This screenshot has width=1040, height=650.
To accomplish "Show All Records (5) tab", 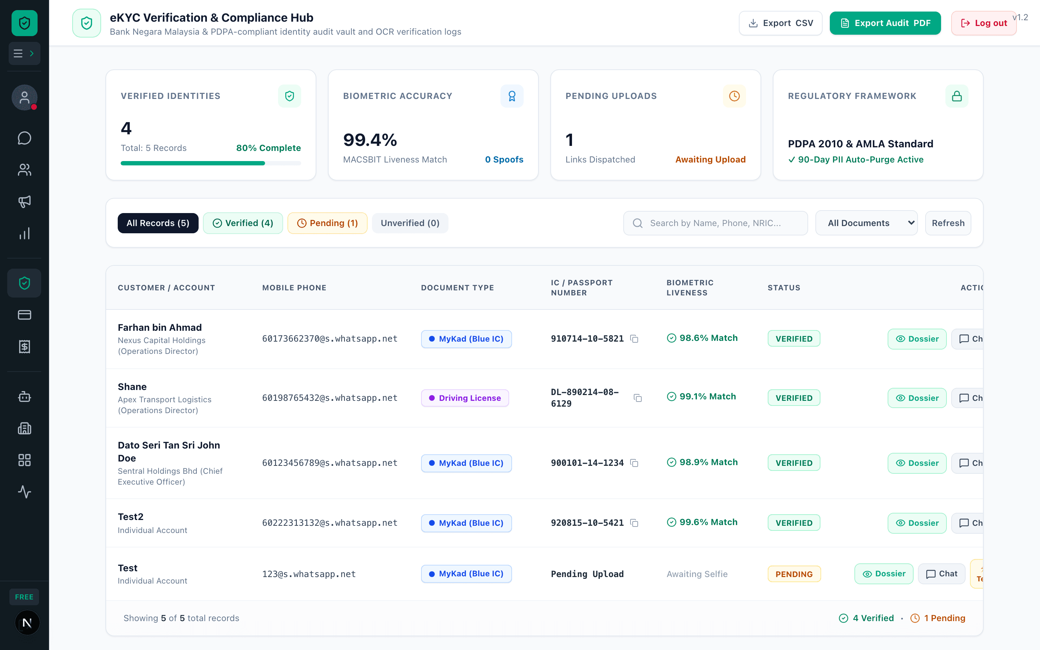I will (158, 223).
